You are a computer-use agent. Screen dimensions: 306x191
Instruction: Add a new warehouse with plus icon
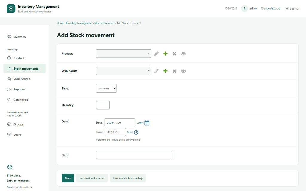(166, 71)
